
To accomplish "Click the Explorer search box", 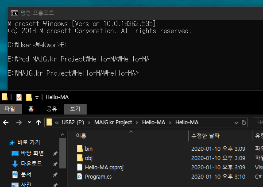I will coord(258,122).
